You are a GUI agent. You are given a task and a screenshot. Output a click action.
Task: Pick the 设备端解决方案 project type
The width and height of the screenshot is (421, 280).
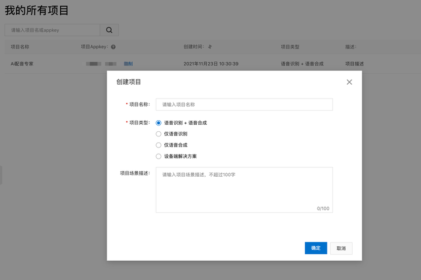(158, 156)
